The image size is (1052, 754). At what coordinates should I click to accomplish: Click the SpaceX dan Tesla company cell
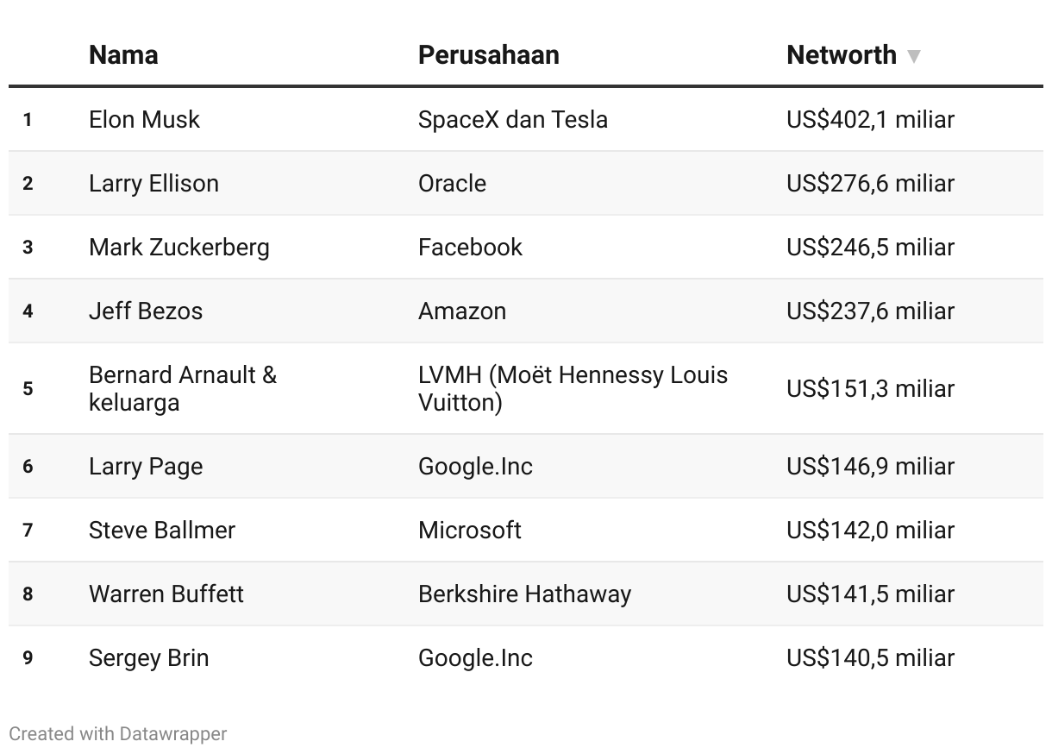[x=512, y=119]
